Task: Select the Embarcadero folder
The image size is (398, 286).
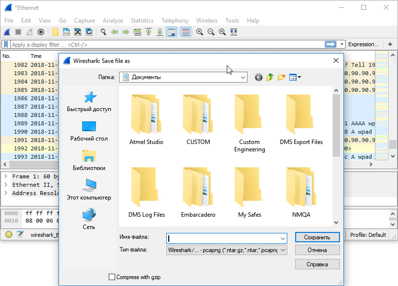Action: pyautogui.click(x=198, y=193)
